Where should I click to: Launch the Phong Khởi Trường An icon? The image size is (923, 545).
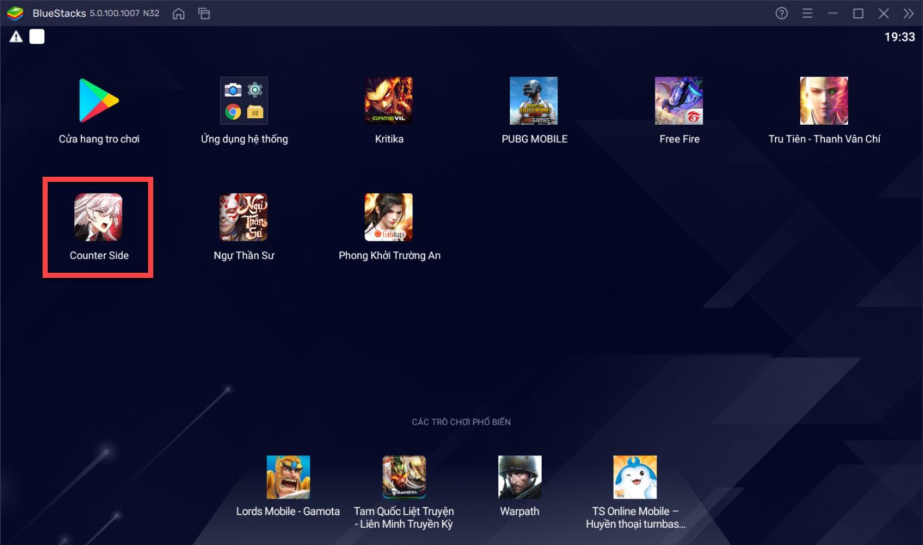coord(389,217)
